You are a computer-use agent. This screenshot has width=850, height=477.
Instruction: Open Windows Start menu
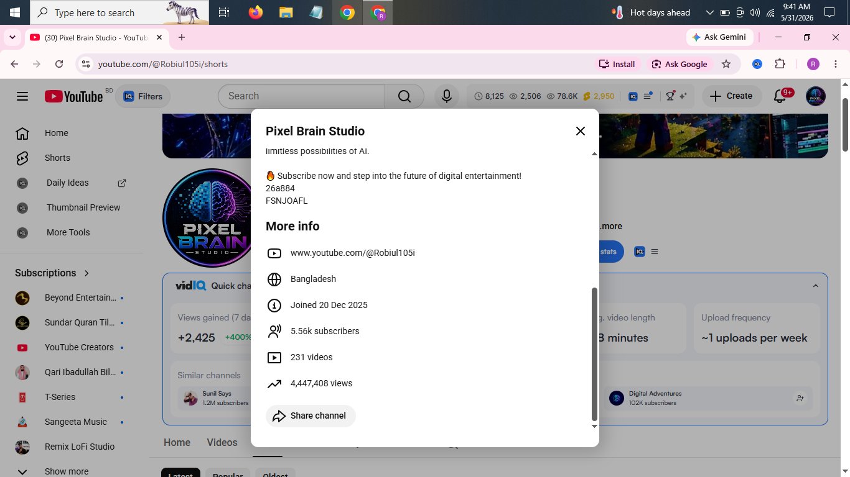[x=15, y=12]
